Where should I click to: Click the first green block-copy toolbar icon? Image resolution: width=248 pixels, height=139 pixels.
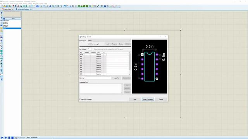point(79,6)
